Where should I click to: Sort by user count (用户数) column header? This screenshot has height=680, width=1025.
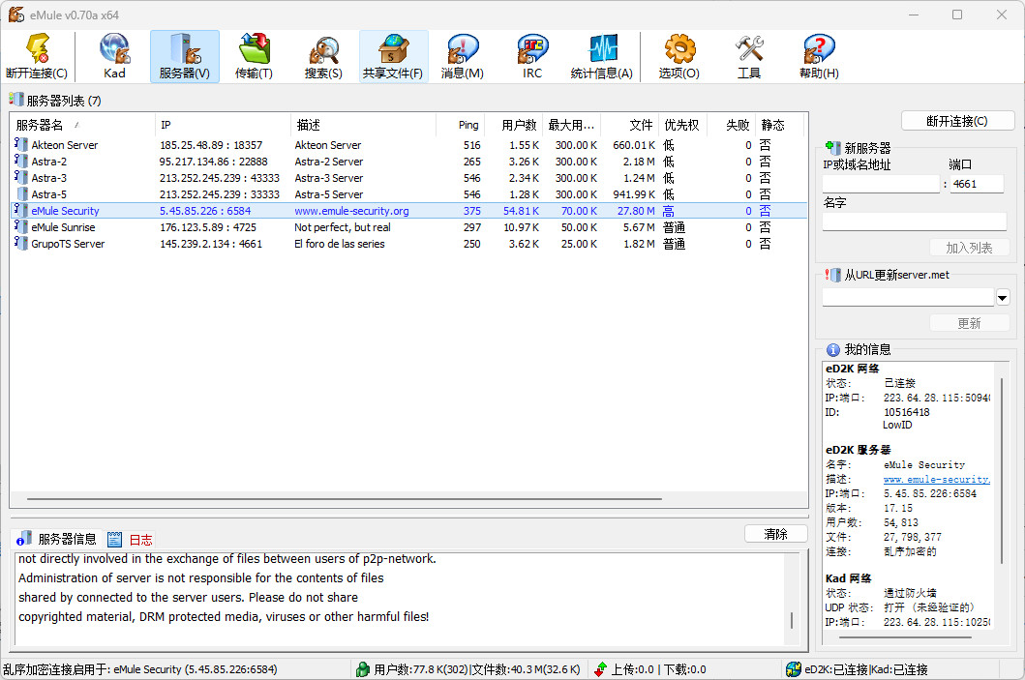(x=513, y=125)
